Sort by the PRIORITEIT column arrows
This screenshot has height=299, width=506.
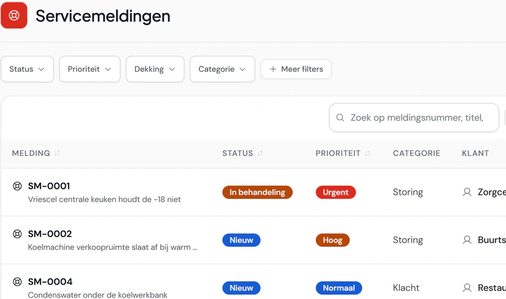(367, 153)
